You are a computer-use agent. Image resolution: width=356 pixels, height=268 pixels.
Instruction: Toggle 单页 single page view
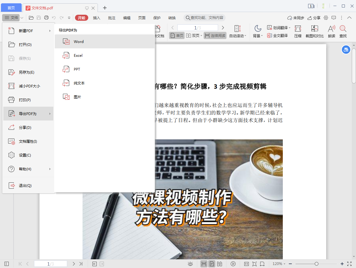[177, 35]
